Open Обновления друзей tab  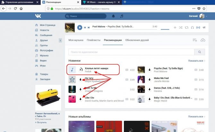click(137, 40)
